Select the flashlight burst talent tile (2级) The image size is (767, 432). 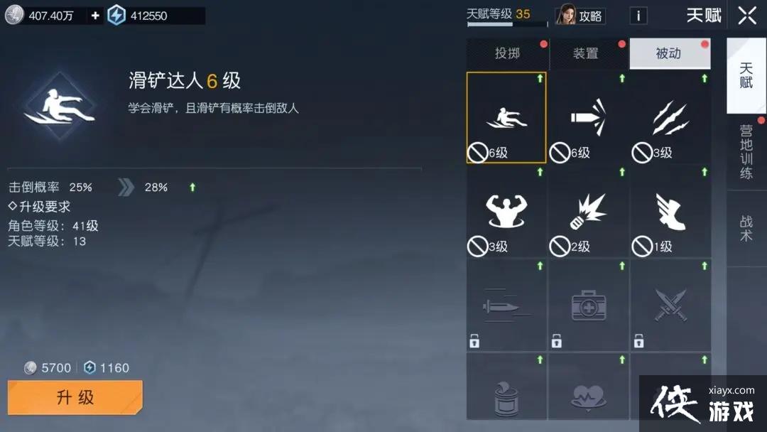click(589, 211)
